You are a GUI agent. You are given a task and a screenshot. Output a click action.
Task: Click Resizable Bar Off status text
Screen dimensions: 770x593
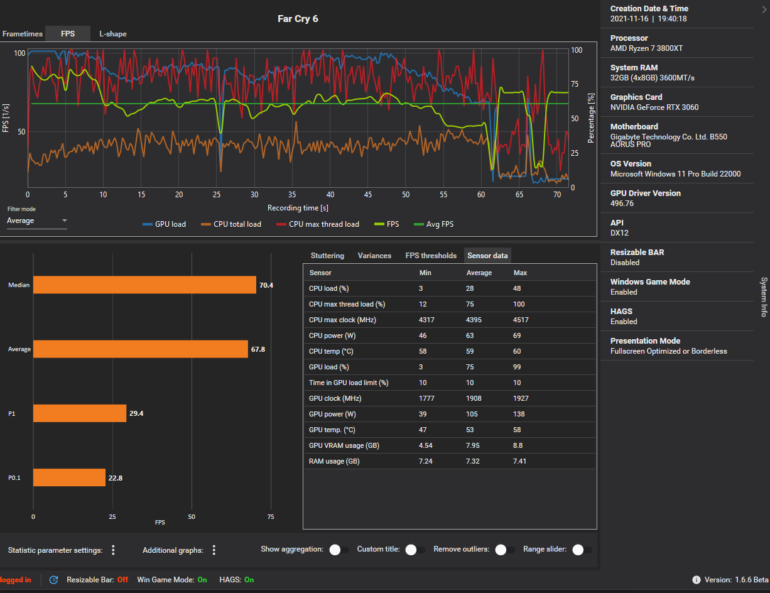click(97, 580)
